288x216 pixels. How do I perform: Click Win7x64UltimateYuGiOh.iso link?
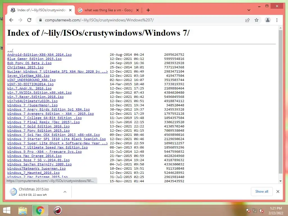click(32, 101)
